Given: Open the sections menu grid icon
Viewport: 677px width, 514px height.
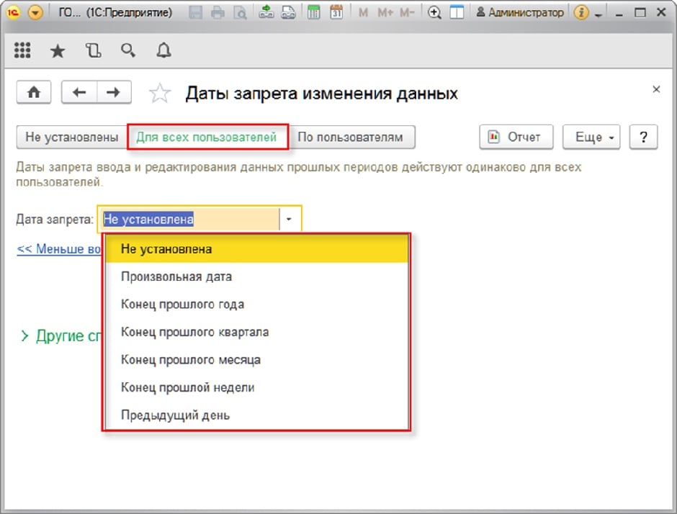Looking at the screenshot, I should tap(22, 50).
